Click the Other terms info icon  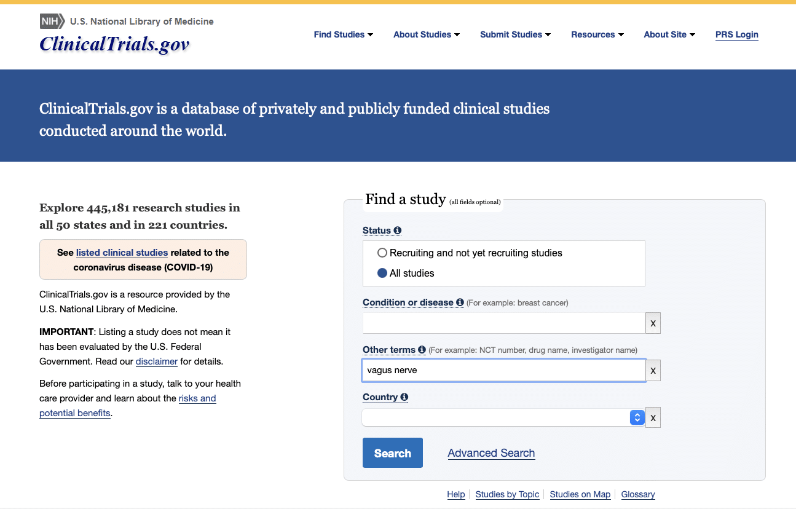[x=422, y=350]
